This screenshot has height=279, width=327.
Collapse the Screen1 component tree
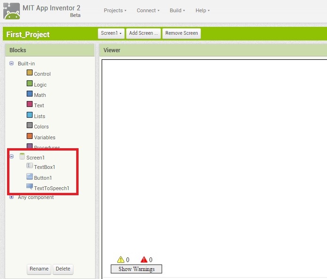[x=11, y=156]
